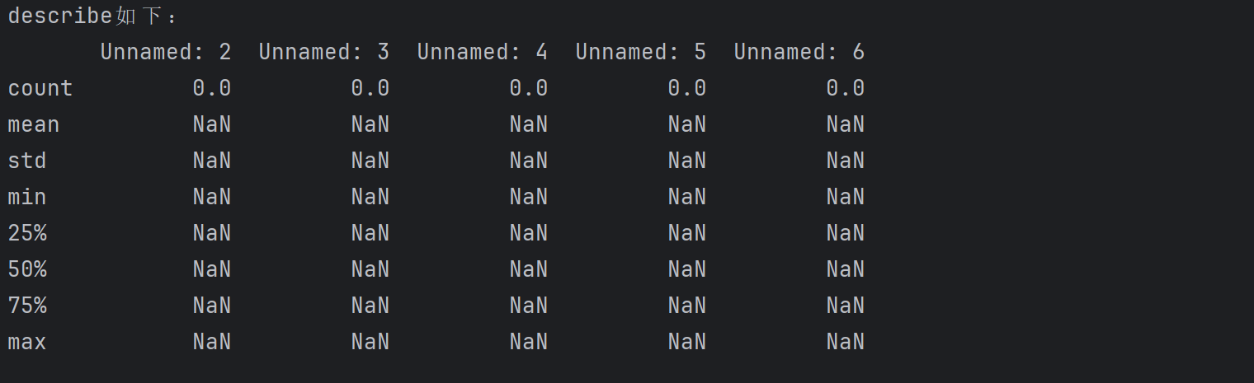
Task: Click the mean NaN under 'Unnamed: 4'
Action: click(529, 124)
